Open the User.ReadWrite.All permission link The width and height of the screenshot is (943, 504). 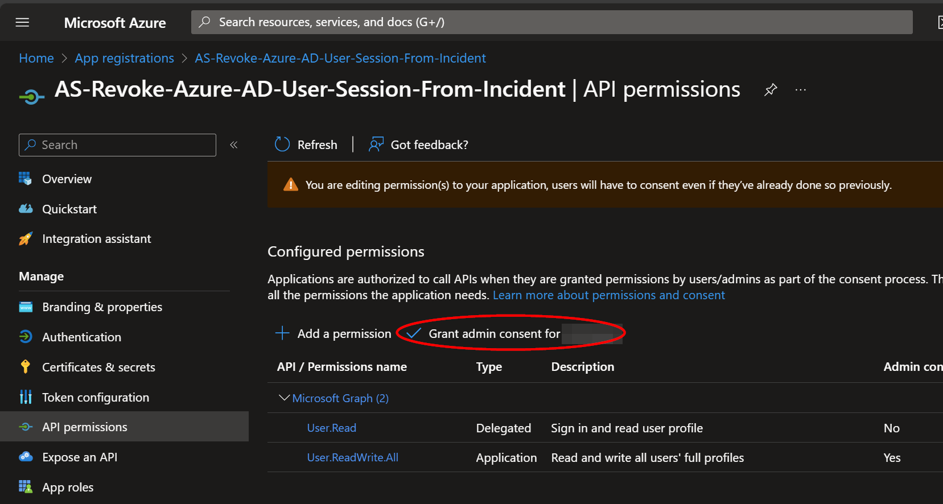(353, 457)
